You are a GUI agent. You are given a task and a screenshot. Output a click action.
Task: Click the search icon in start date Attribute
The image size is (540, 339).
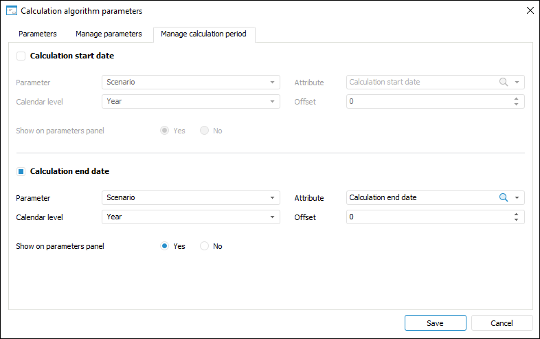pyautogui.click(x=503, y=82)
